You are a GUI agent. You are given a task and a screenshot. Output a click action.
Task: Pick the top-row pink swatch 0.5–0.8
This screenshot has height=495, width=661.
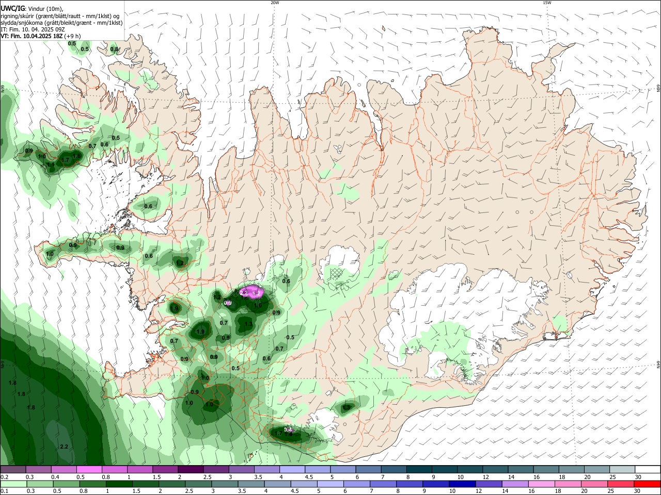89,469
